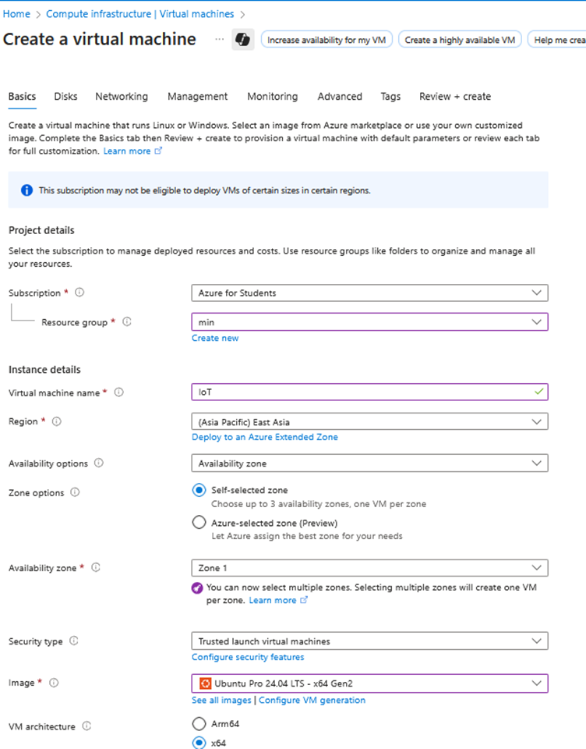Screen dimensions: 586x749
Task: Select Arm64 as VM architecture
Action: pos(199,723)
